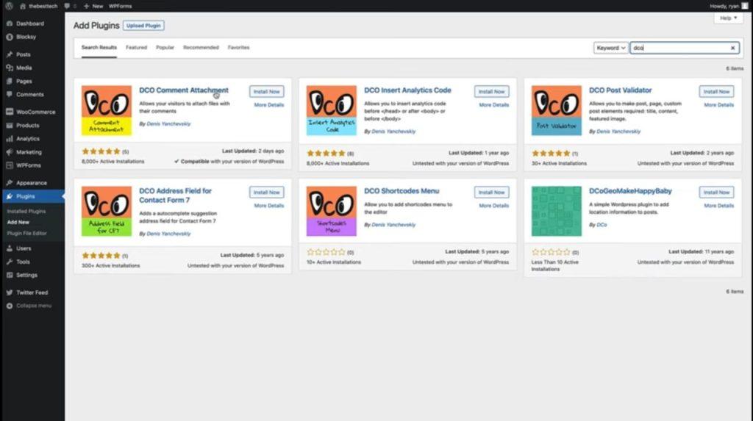Open the DCO Shortcodes Menu title link
The width and height of the screenshot is (753, 421).
tap(402, 191)
